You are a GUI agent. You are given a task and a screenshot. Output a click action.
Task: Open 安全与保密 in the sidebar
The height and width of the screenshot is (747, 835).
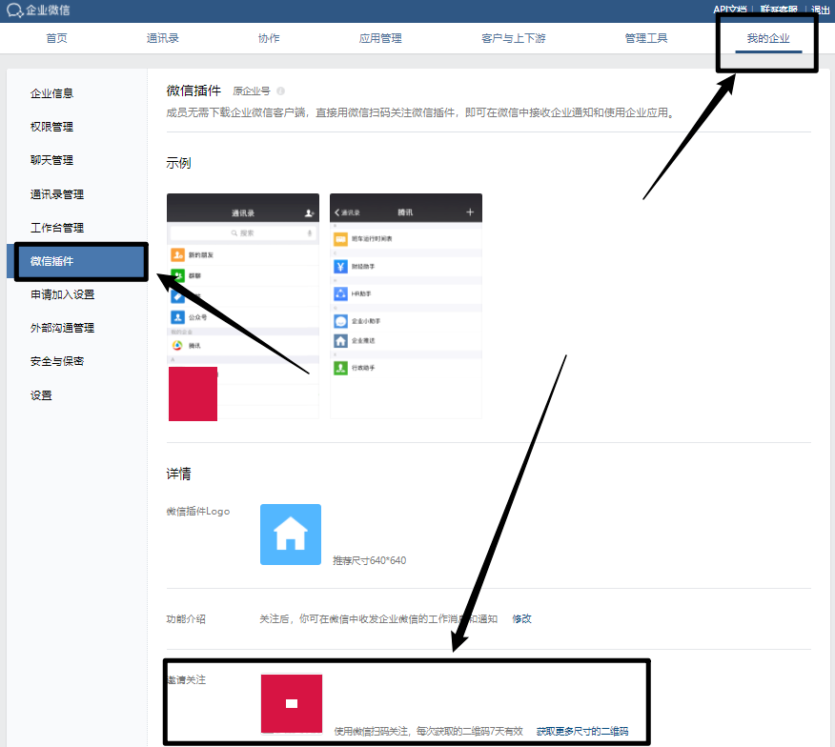tap(57, 361)
